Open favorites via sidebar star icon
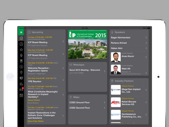This screenshot has width=169, height=127. point(21,49)
